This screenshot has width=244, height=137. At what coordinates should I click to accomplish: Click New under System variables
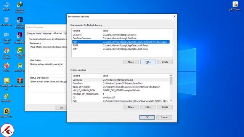tap(131, 107)
